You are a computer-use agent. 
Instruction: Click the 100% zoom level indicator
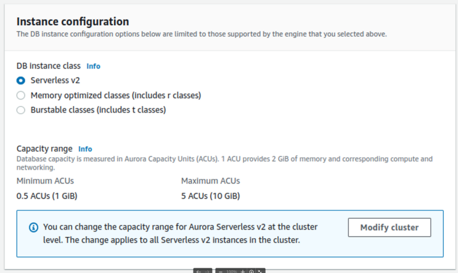[232, 271]
